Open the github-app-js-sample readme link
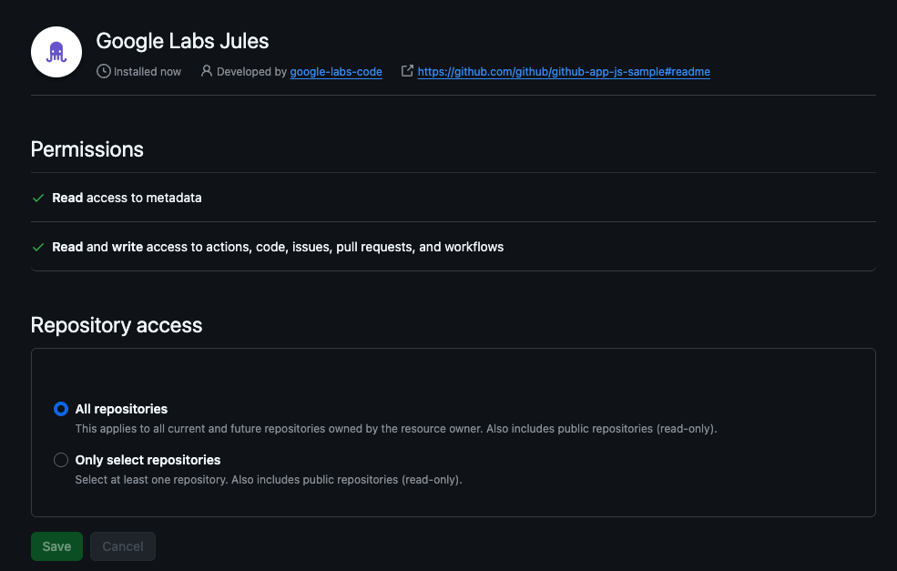The height and width of the screenshot is (571, 897). 564,72
